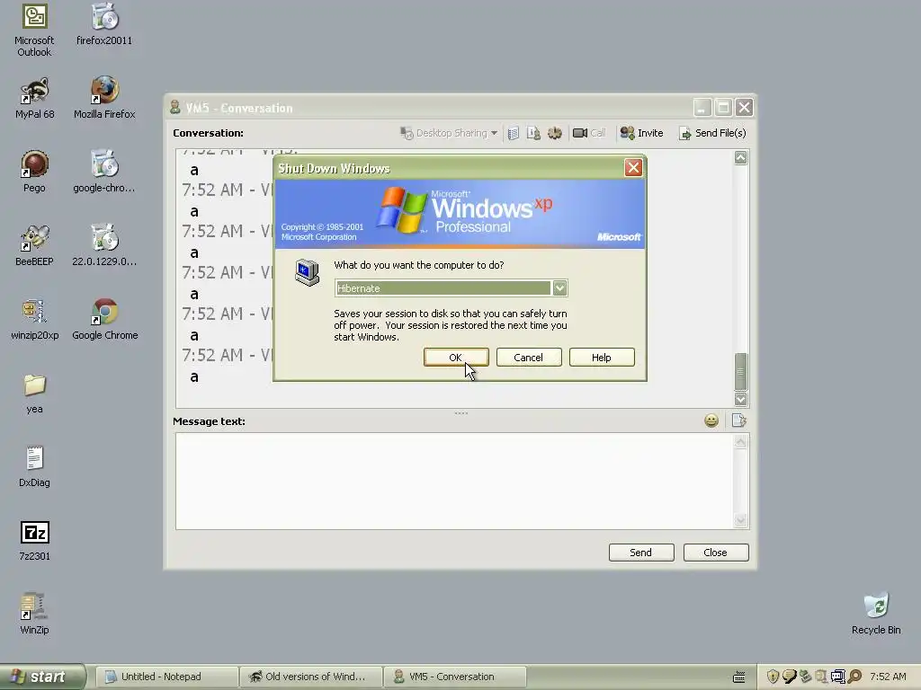Open the settings gear icon in the conversation toolbar

[x=554, y=133]
